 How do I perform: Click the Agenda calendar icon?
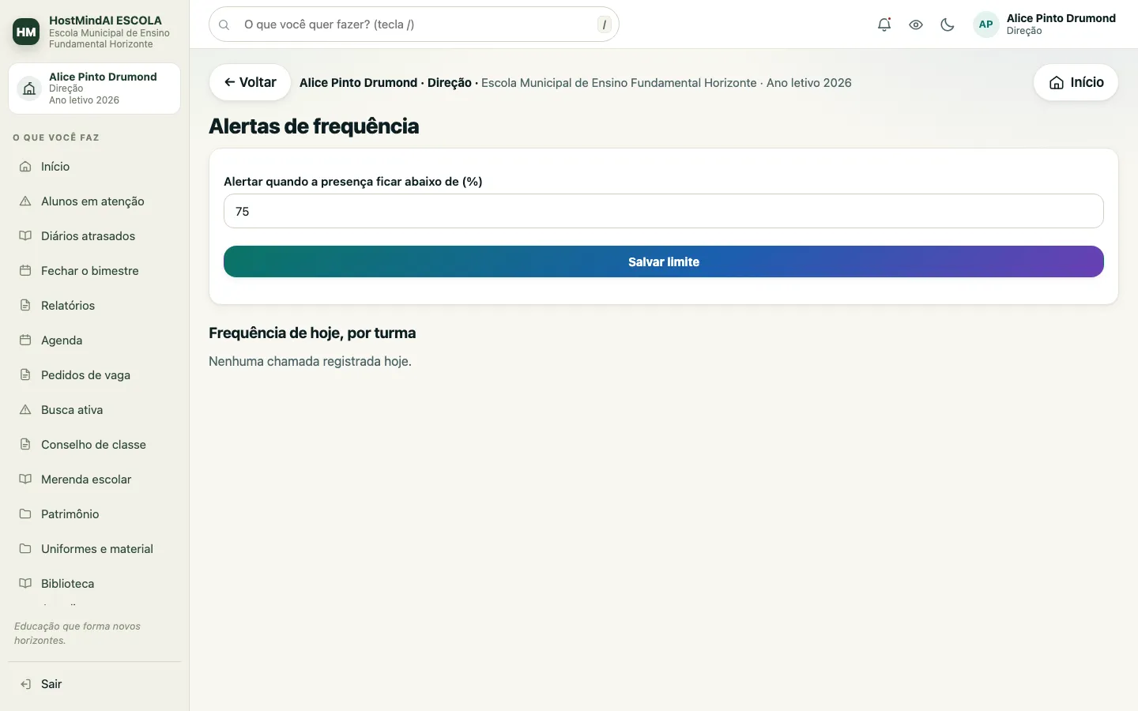[25, 340]
